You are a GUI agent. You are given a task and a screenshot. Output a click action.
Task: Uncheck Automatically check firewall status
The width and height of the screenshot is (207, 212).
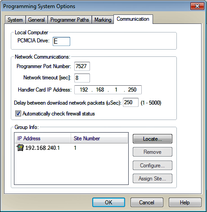[x=18, y=114]
